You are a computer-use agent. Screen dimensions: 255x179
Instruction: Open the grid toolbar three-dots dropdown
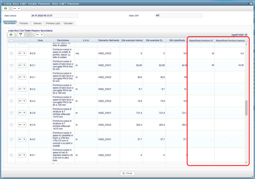coord(39,35)
